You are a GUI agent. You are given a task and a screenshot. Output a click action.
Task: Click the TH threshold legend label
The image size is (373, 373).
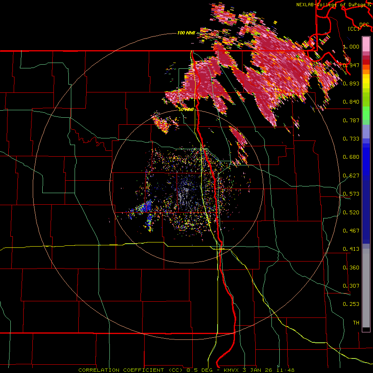356,323
